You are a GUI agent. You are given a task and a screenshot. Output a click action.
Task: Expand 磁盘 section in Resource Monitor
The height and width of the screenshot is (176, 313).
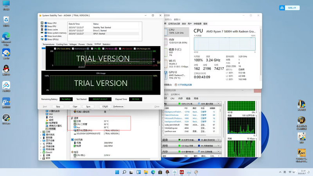(218, 140)
